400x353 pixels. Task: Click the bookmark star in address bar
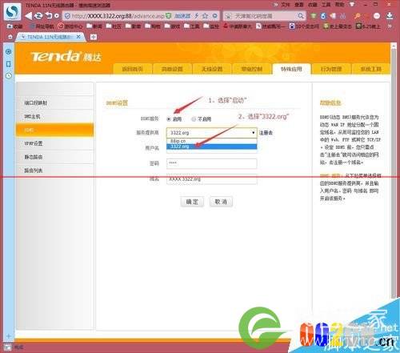point(206,16)
